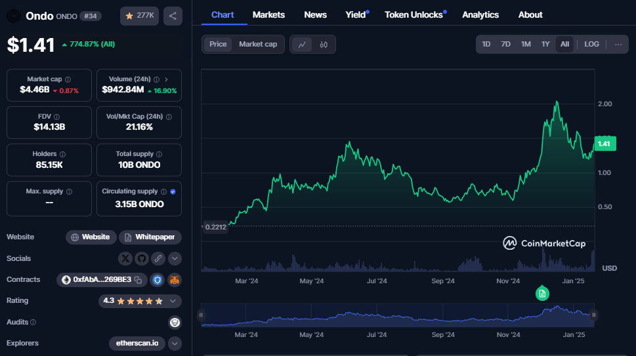This screenshot has height=356, width=636.
Task: Open the X (Twitter) social link
Action: (126, 258)
